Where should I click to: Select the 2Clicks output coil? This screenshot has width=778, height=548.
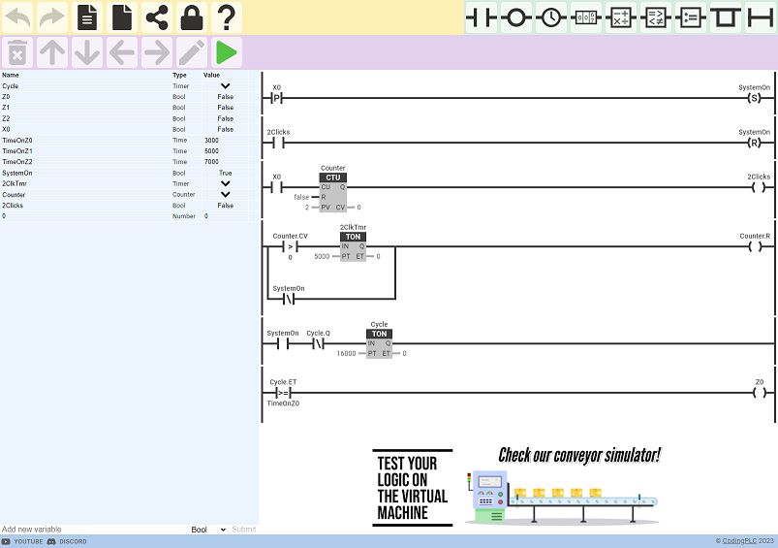759,187
